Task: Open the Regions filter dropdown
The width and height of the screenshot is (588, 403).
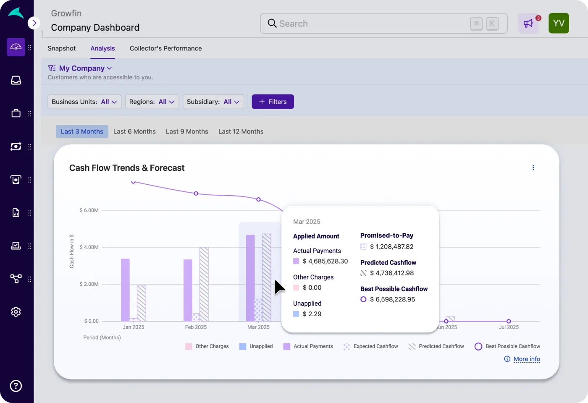Action: (x=152, y=102)
